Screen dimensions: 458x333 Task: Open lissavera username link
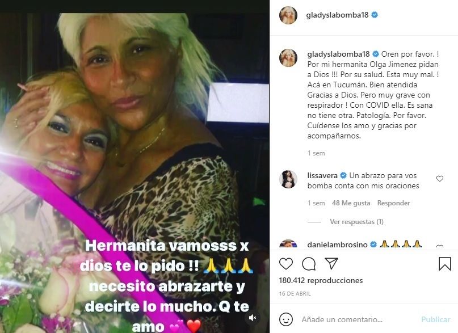point(322,176)
